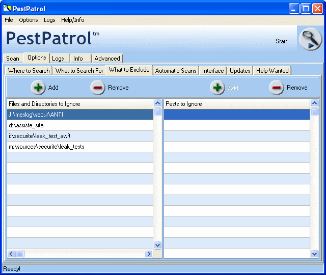Image resolution: width=326 pixels, height=275 pixels.
Task: Open the Automatic Scans sub-tab
Action: click(x=176, y=71)
